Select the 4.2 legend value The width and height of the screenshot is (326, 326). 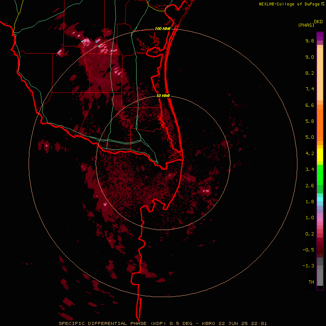pos(310,154)
